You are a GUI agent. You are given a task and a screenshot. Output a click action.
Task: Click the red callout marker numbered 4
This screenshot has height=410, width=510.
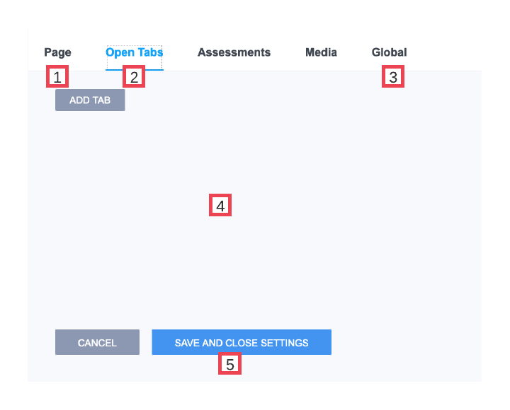[x=220, y=205]
